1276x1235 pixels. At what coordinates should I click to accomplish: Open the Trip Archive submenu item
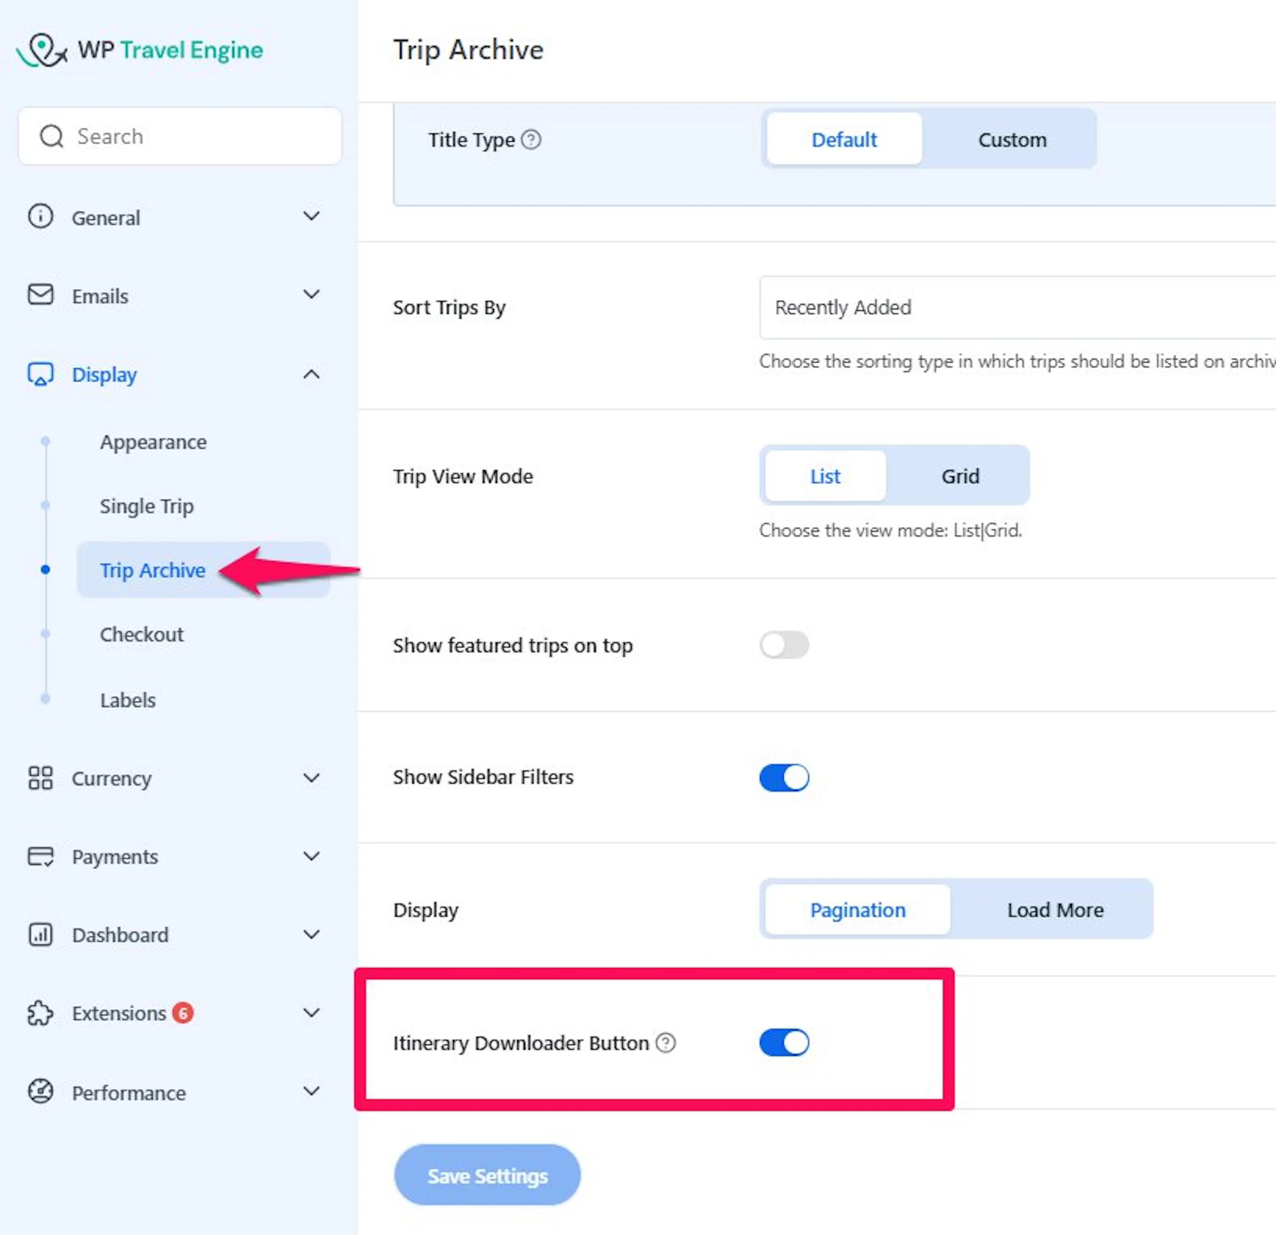click(x=203, y=569)
